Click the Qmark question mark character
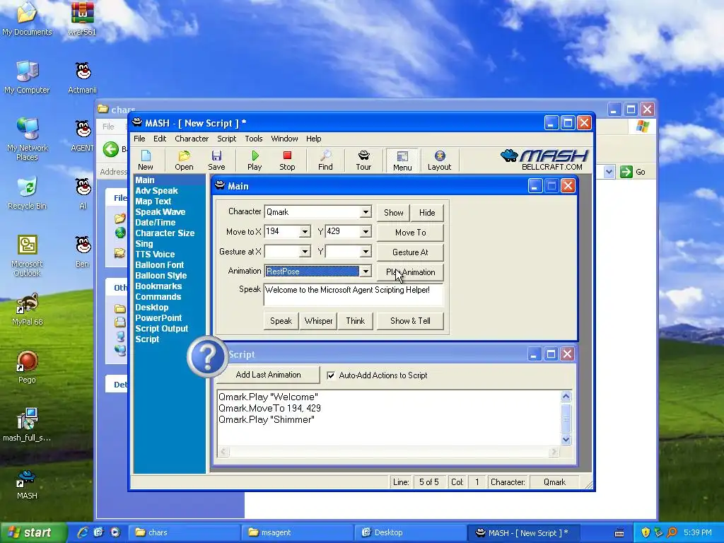Screen dimensions: 724x543 tap(207, 356)
